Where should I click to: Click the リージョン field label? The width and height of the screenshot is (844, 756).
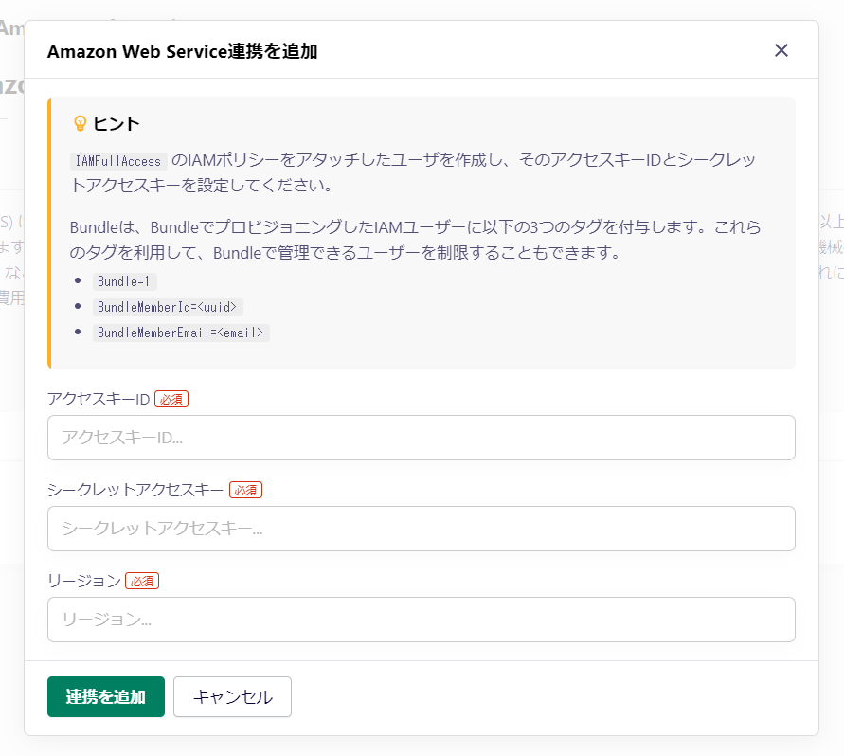(84, 581)
